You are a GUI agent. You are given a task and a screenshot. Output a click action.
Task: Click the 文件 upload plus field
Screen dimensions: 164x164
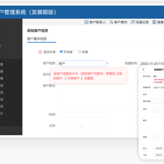82,127
